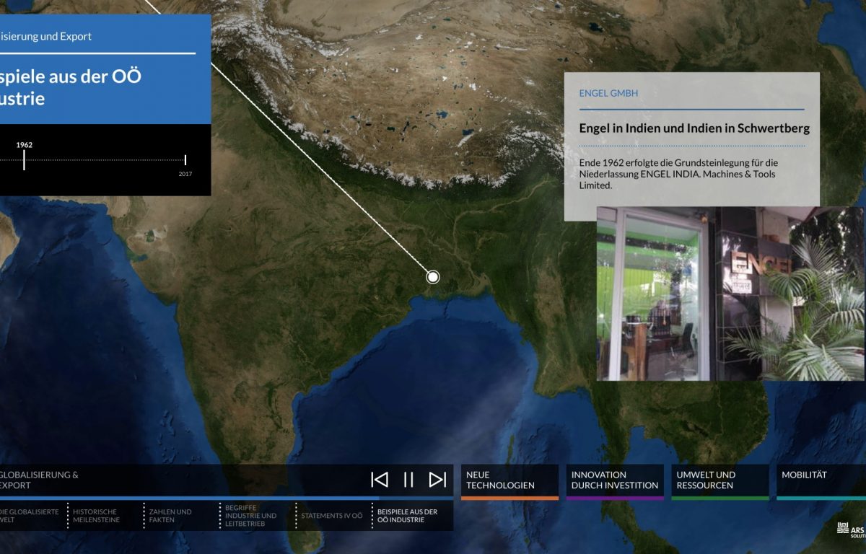The height and width of the screenshot is (554, 866).
Task: Go to Zahlen und Fakten chapter
Action: click(x=170, y=516)
